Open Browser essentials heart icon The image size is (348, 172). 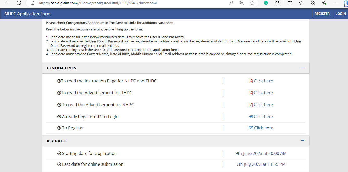click(x=324, y=3)
